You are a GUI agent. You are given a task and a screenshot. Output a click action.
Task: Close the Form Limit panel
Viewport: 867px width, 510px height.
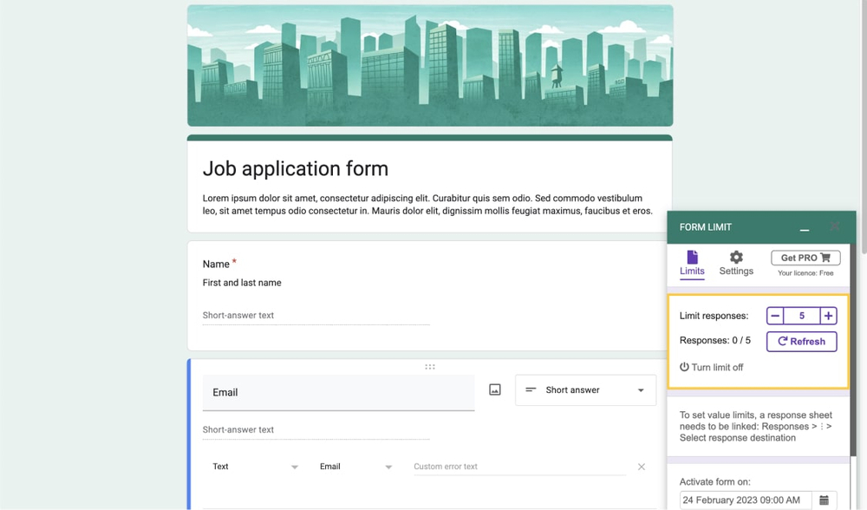834,227
